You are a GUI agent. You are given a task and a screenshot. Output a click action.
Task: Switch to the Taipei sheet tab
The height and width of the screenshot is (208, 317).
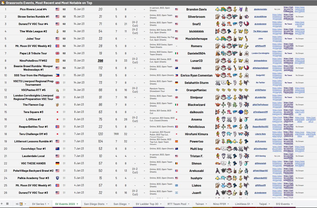(x=263, y=204)
